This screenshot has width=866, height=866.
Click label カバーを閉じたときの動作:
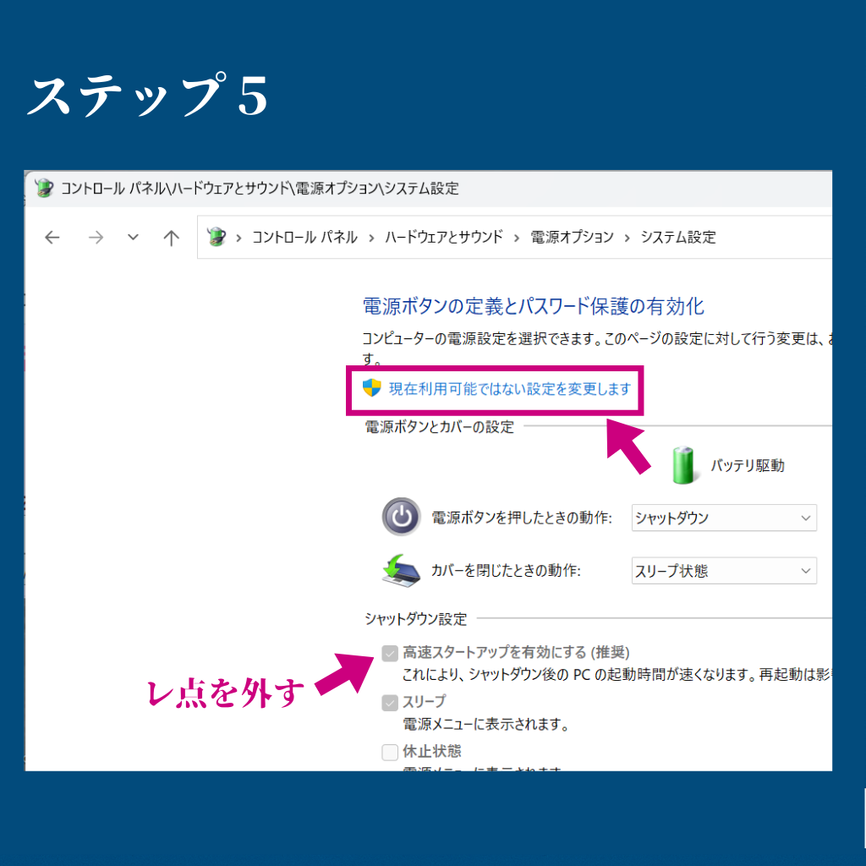[x=506, y=571]
